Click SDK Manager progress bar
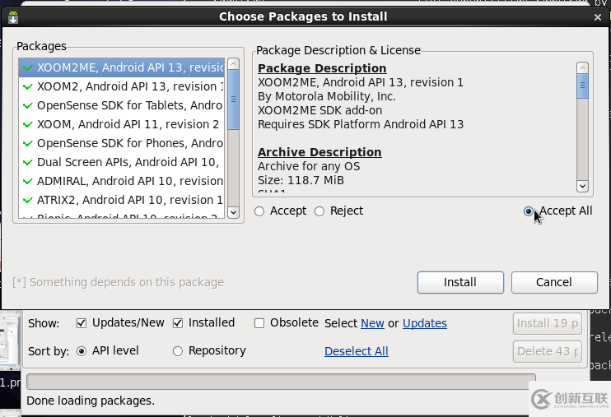 281,382
